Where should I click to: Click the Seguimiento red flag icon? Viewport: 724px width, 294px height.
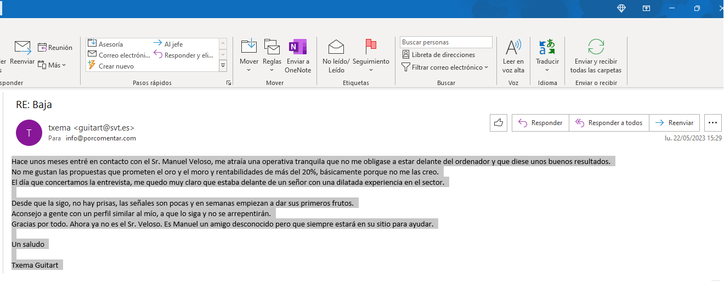click(371, 46)
